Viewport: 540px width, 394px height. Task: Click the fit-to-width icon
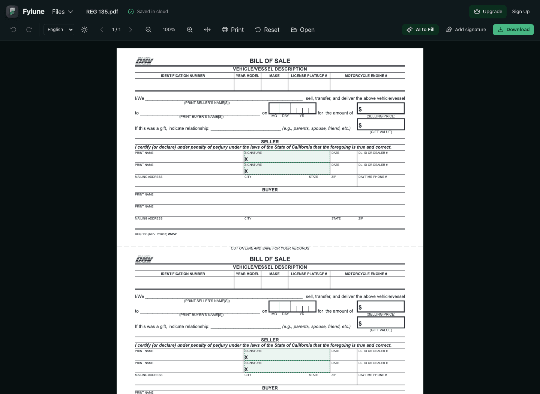[x=207, y=30]
